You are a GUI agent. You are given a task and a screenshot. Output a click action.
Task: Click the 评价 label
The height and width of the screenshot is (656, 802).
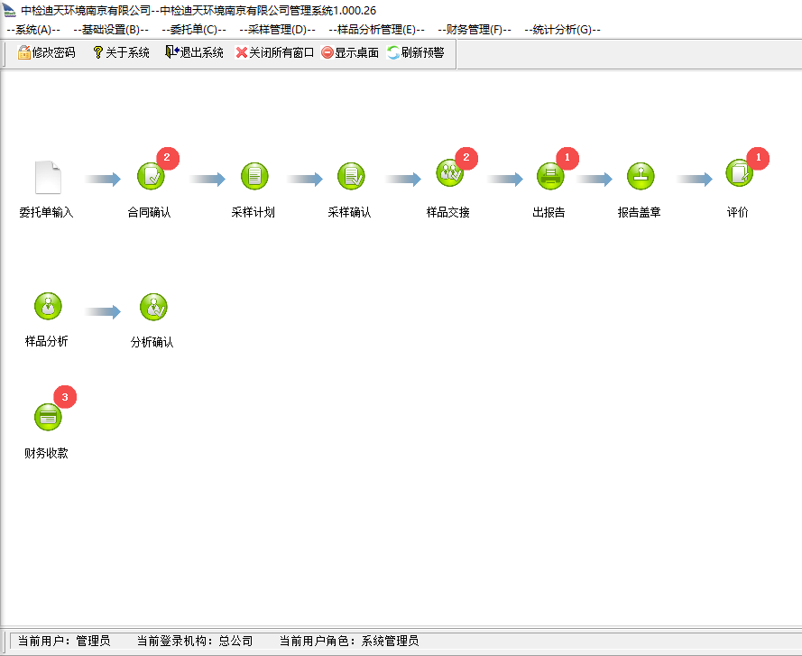pos(738,212)
